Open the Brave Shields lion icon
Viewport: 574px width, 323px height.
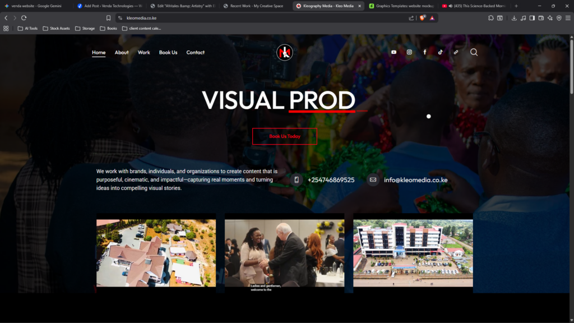pos(423,18)
